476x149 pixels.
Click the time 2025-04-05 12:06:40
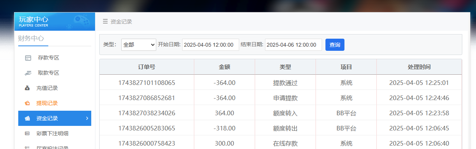[419, 143]
